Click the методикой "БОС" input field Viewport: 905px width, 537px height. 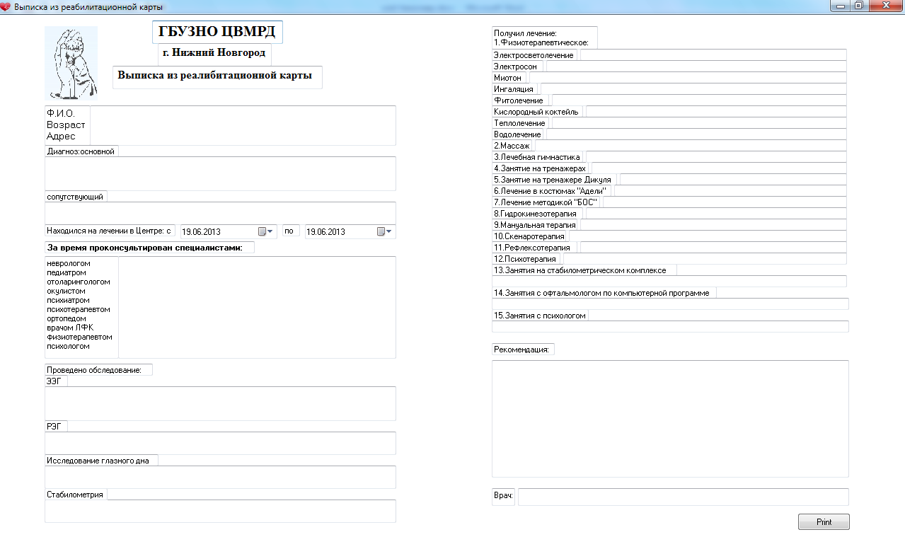(x=725, y=202)
